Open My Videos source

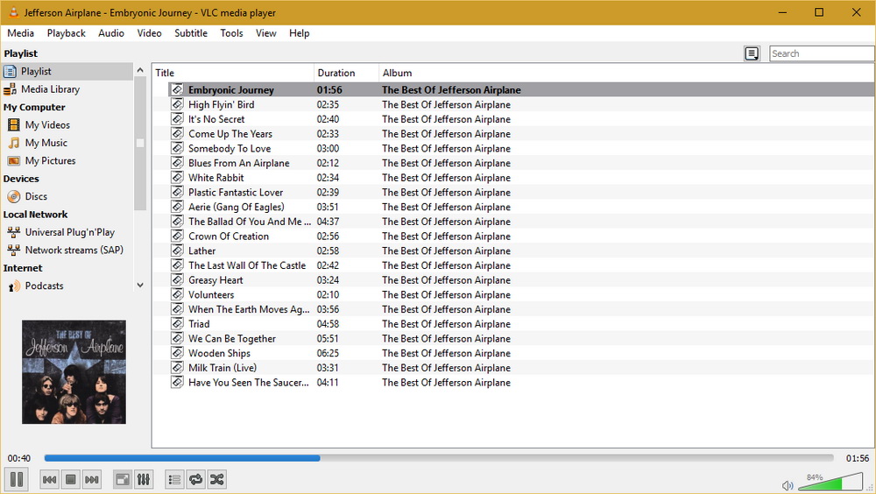tap(67, 125)
